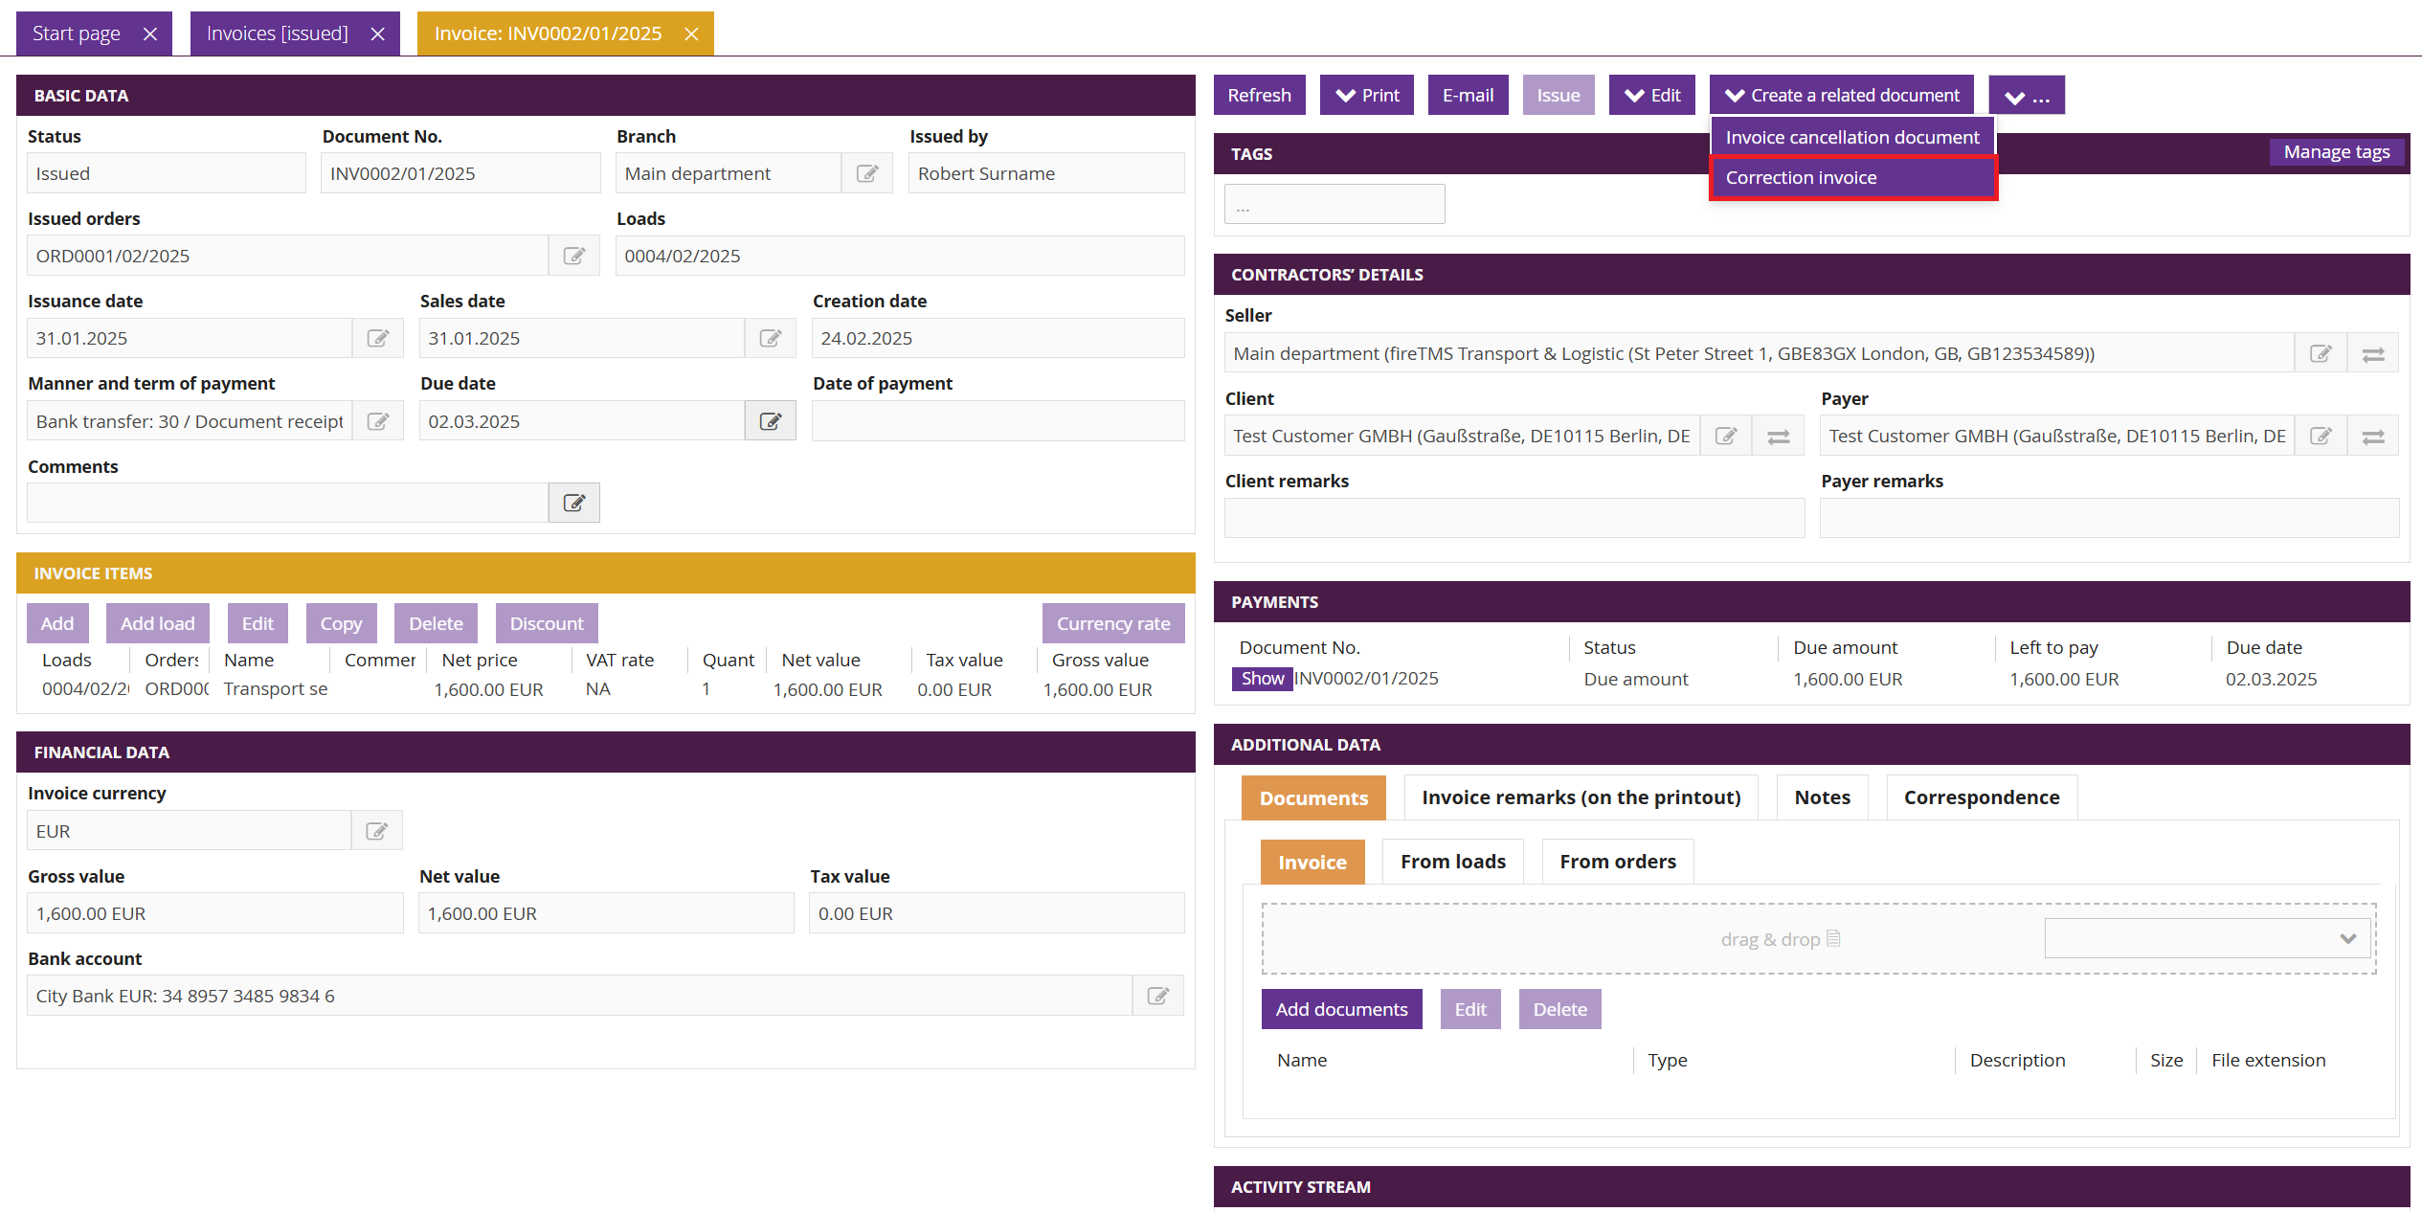Click edit icon beside Issued orders field
Viewport: 2422px width, 1212px height.
click(x=574, y=256)
